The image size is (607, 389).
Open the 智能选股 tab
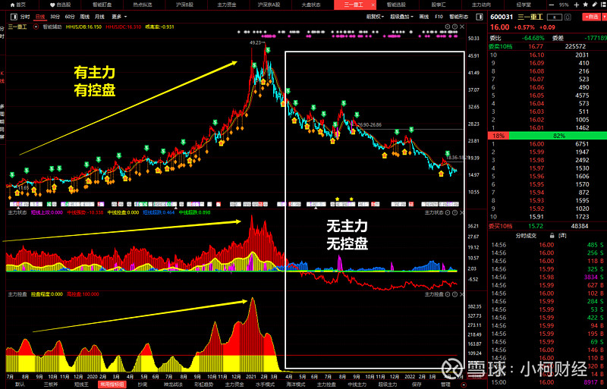pos(396,5)
